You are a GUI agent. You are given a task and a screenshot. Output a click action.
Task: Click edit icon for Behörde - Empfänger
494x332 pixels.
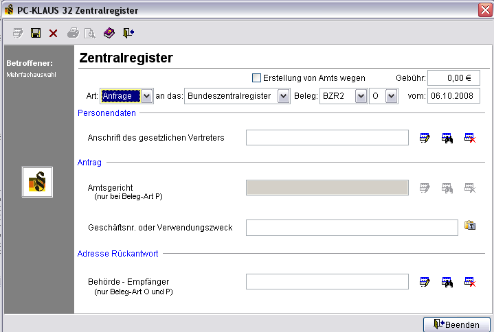pyautogui.click(x=425, y=281)
